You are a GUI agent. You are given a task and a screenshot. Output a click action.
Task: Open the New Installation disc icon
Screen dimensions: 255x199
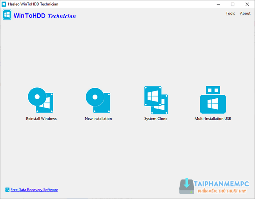[x=98, y=100]
